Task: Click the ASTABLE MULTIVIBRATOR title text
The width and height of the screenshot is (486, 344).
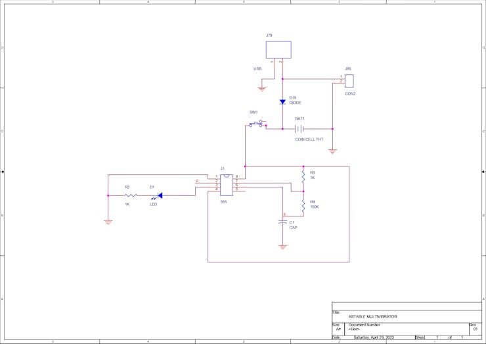Action: click(x=372, y=316)
